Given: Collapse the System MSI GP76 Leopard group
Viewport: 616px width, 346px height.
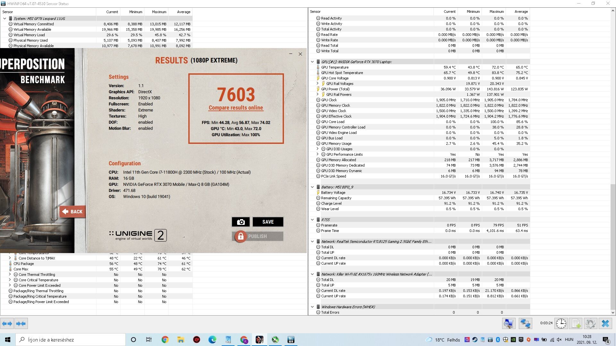Looking at the screenshot, I should pos(4,19).
